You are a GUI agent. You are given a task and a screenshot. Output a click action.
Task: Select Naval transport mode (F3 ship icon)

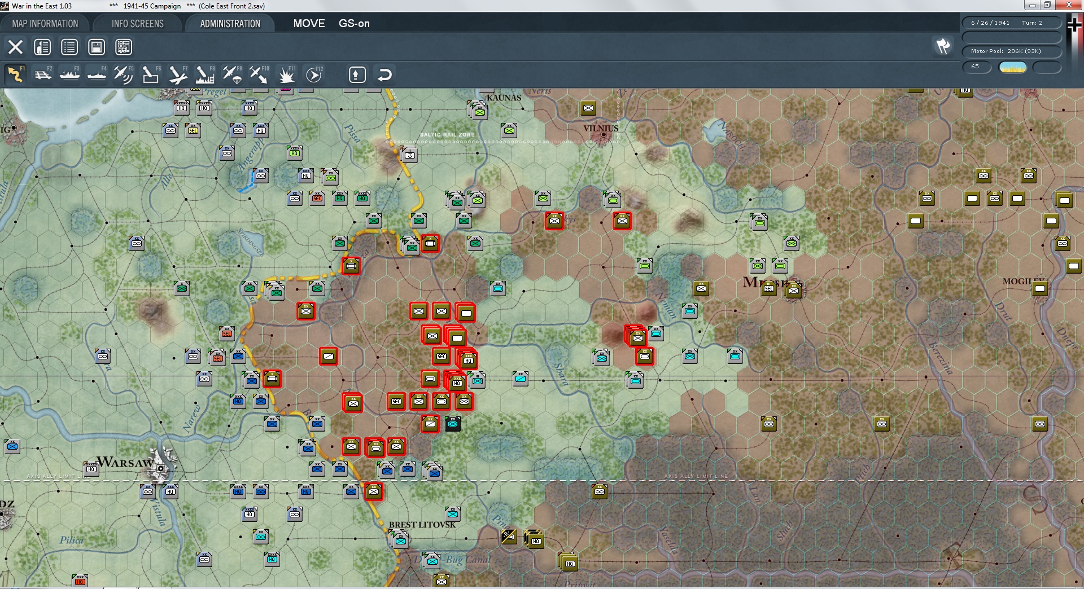[69, 74]
